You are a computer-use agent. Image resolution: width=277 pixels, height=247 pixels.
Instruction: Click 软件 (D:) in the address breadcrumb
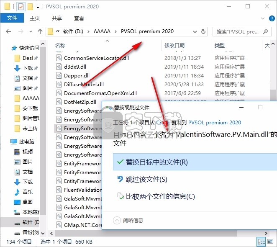pyautogui.click(x=73, y=31)
